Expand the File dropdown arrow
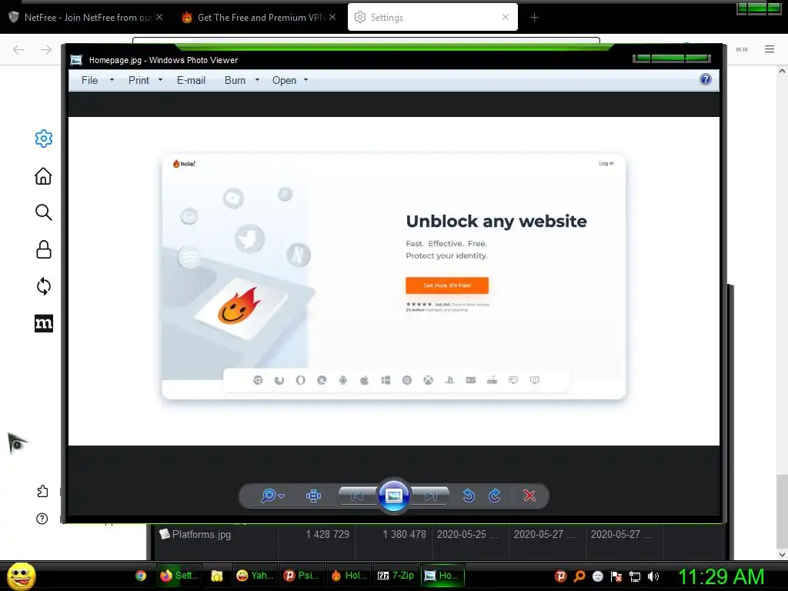The height and width of the screenshot is (591, 788). point(112,80)
